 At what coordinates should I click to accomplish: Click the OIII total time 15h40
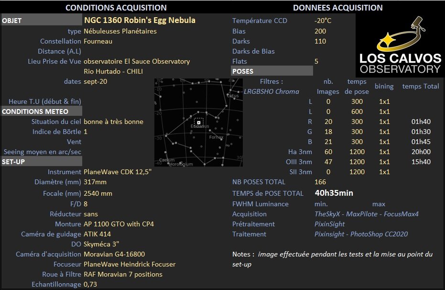421,162
